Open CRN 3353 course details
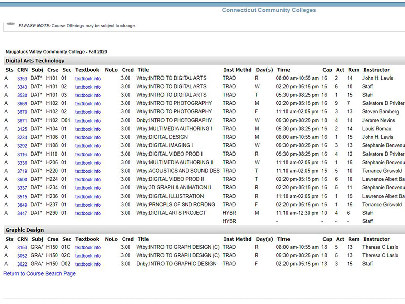Screen dimensions: 405x304 (22, 79)
